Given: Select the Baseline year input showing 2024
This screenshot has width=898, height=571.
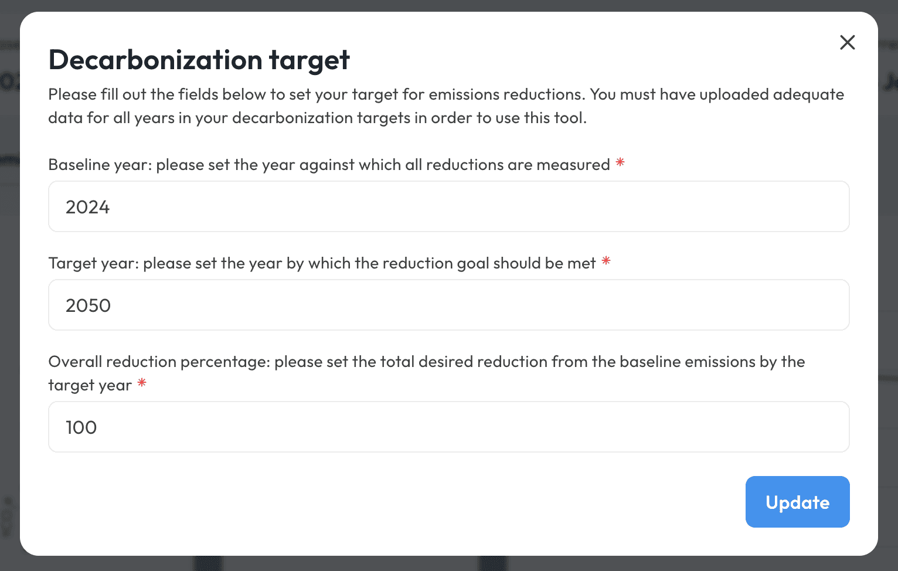Looking at the screenshot, I should (448, 206).
